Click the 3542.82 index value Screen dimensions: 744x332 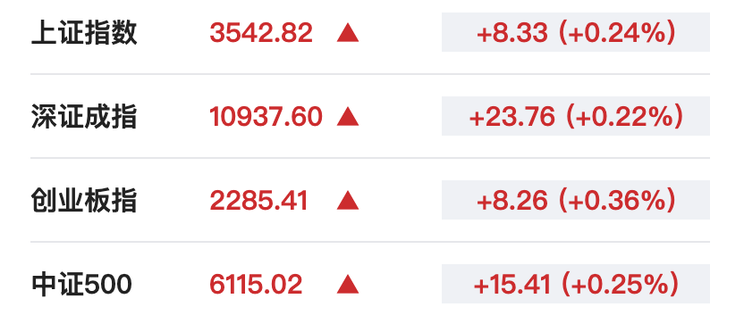261,33
